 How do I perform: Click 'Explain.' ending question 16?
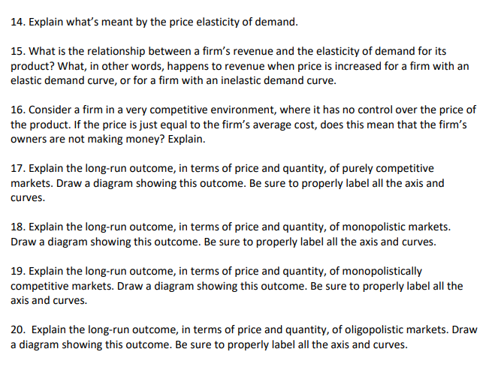186,139
